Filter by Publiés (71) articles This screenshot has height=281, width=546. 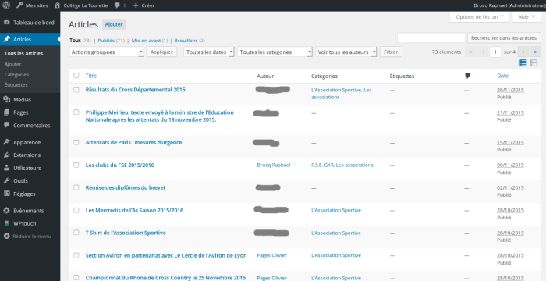111,41
